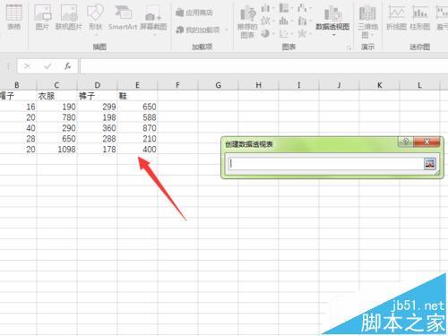Click the cell with value 588
Viewport: 448px width, 336px height.
137,117
